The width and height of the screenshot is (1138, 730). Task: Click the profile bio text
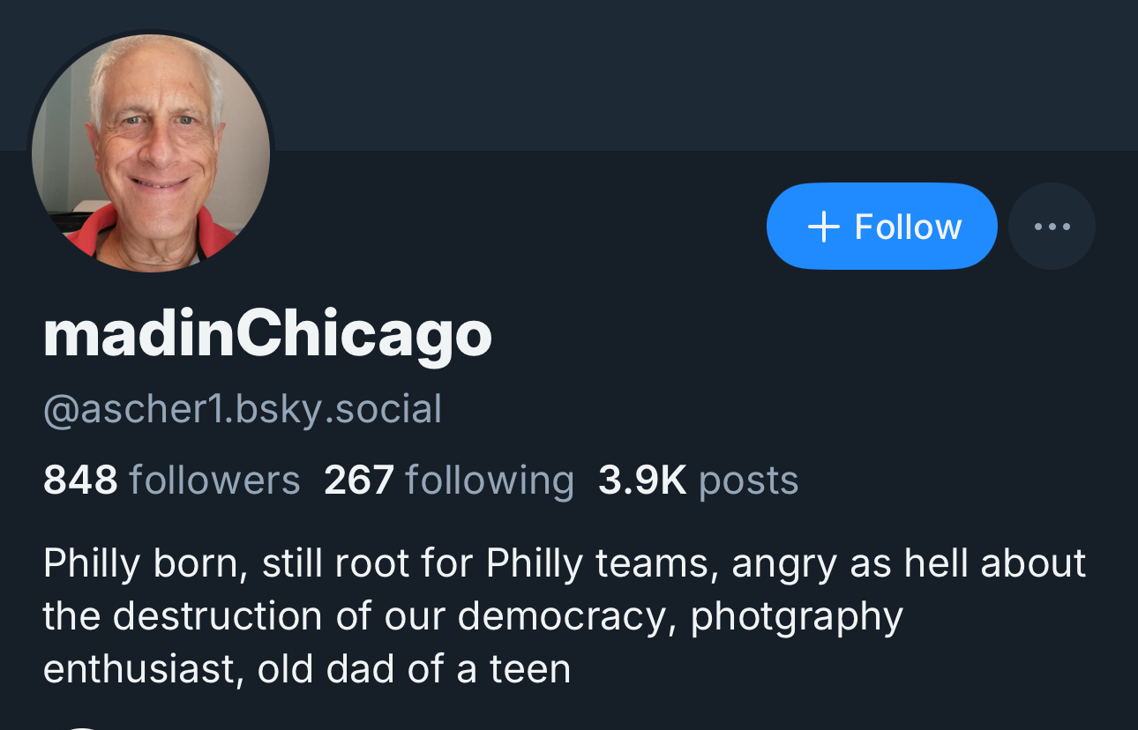click(565, 616)
